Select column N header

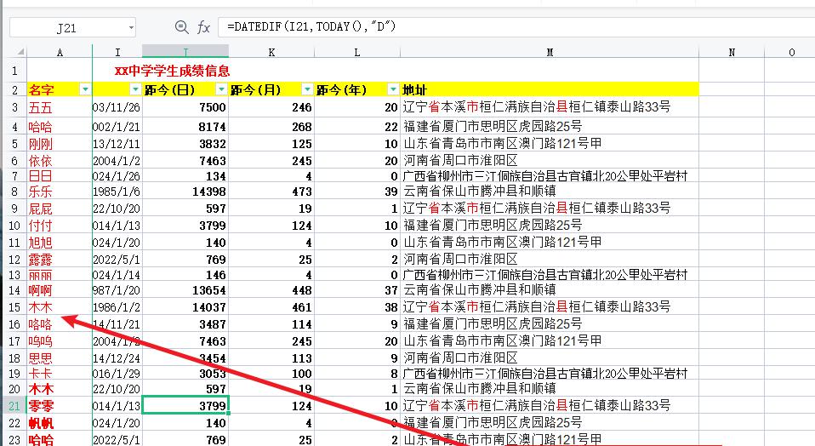pos(732,52)
